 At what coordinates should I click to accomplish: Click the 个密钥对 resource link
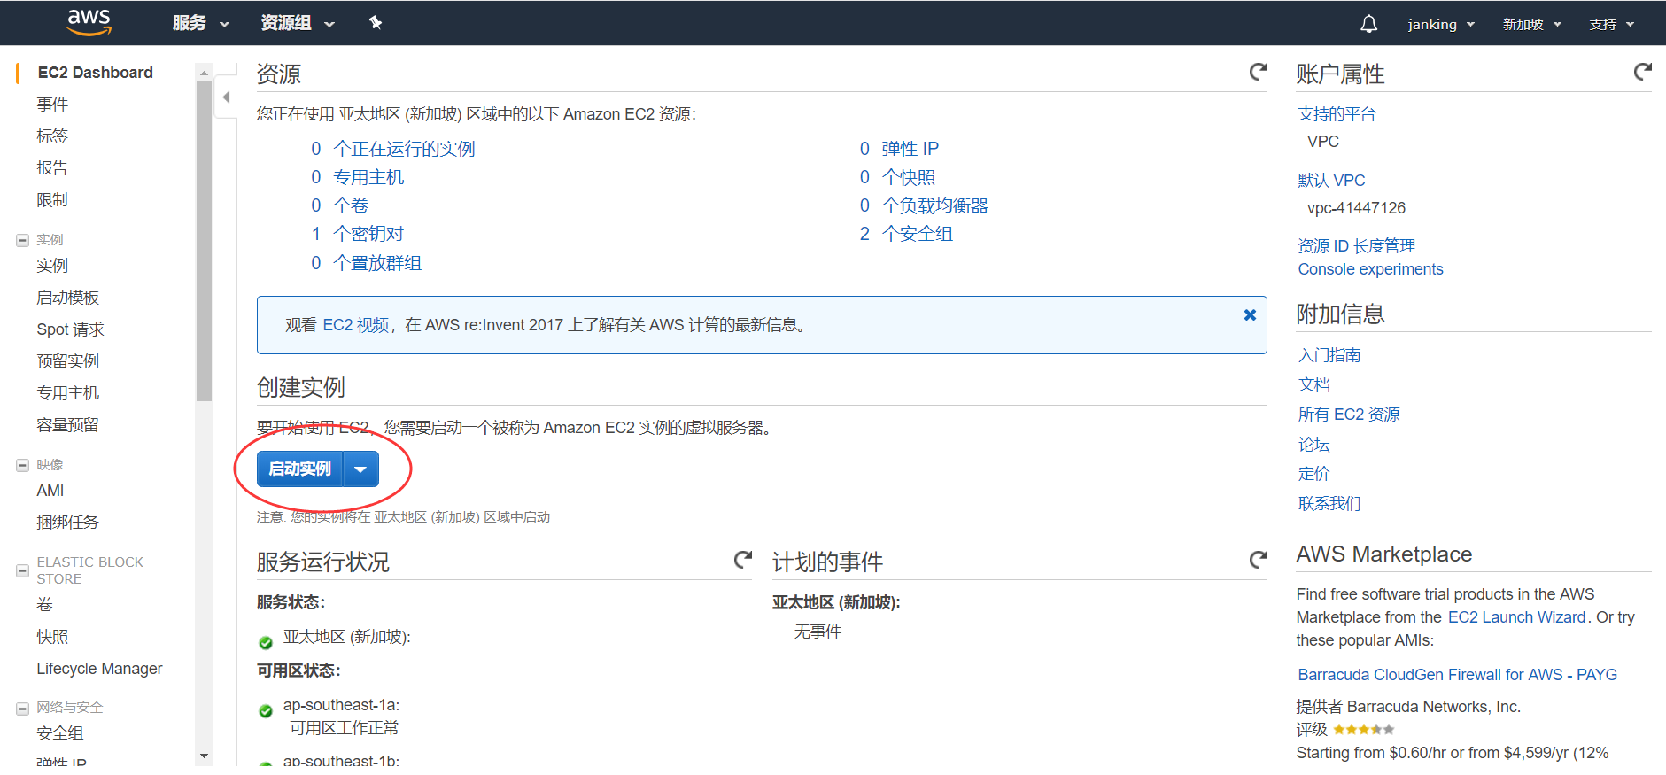pyautogui.click(x=368, y=234)
